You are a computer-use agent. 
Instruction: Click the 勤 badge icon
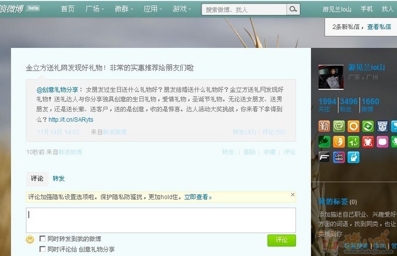[324, 126]
